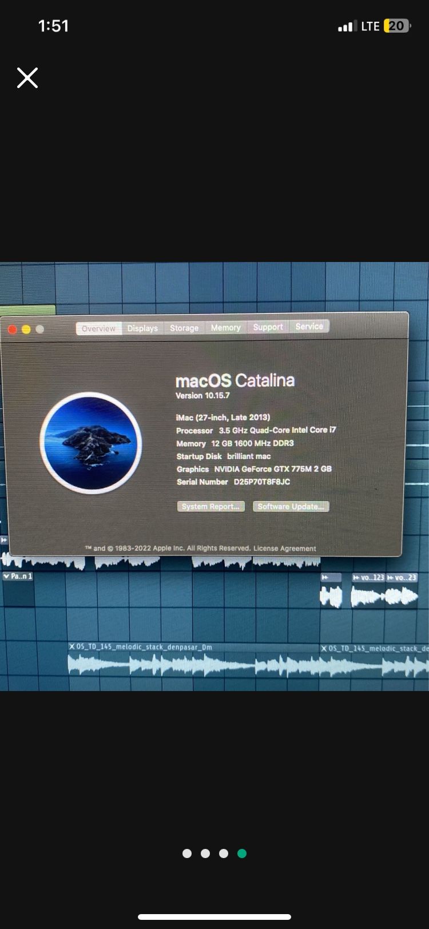The width and height of the screenshot is (429, 929).
Task: Select the third page indicator dot
Action: click(x=224, y=853)
